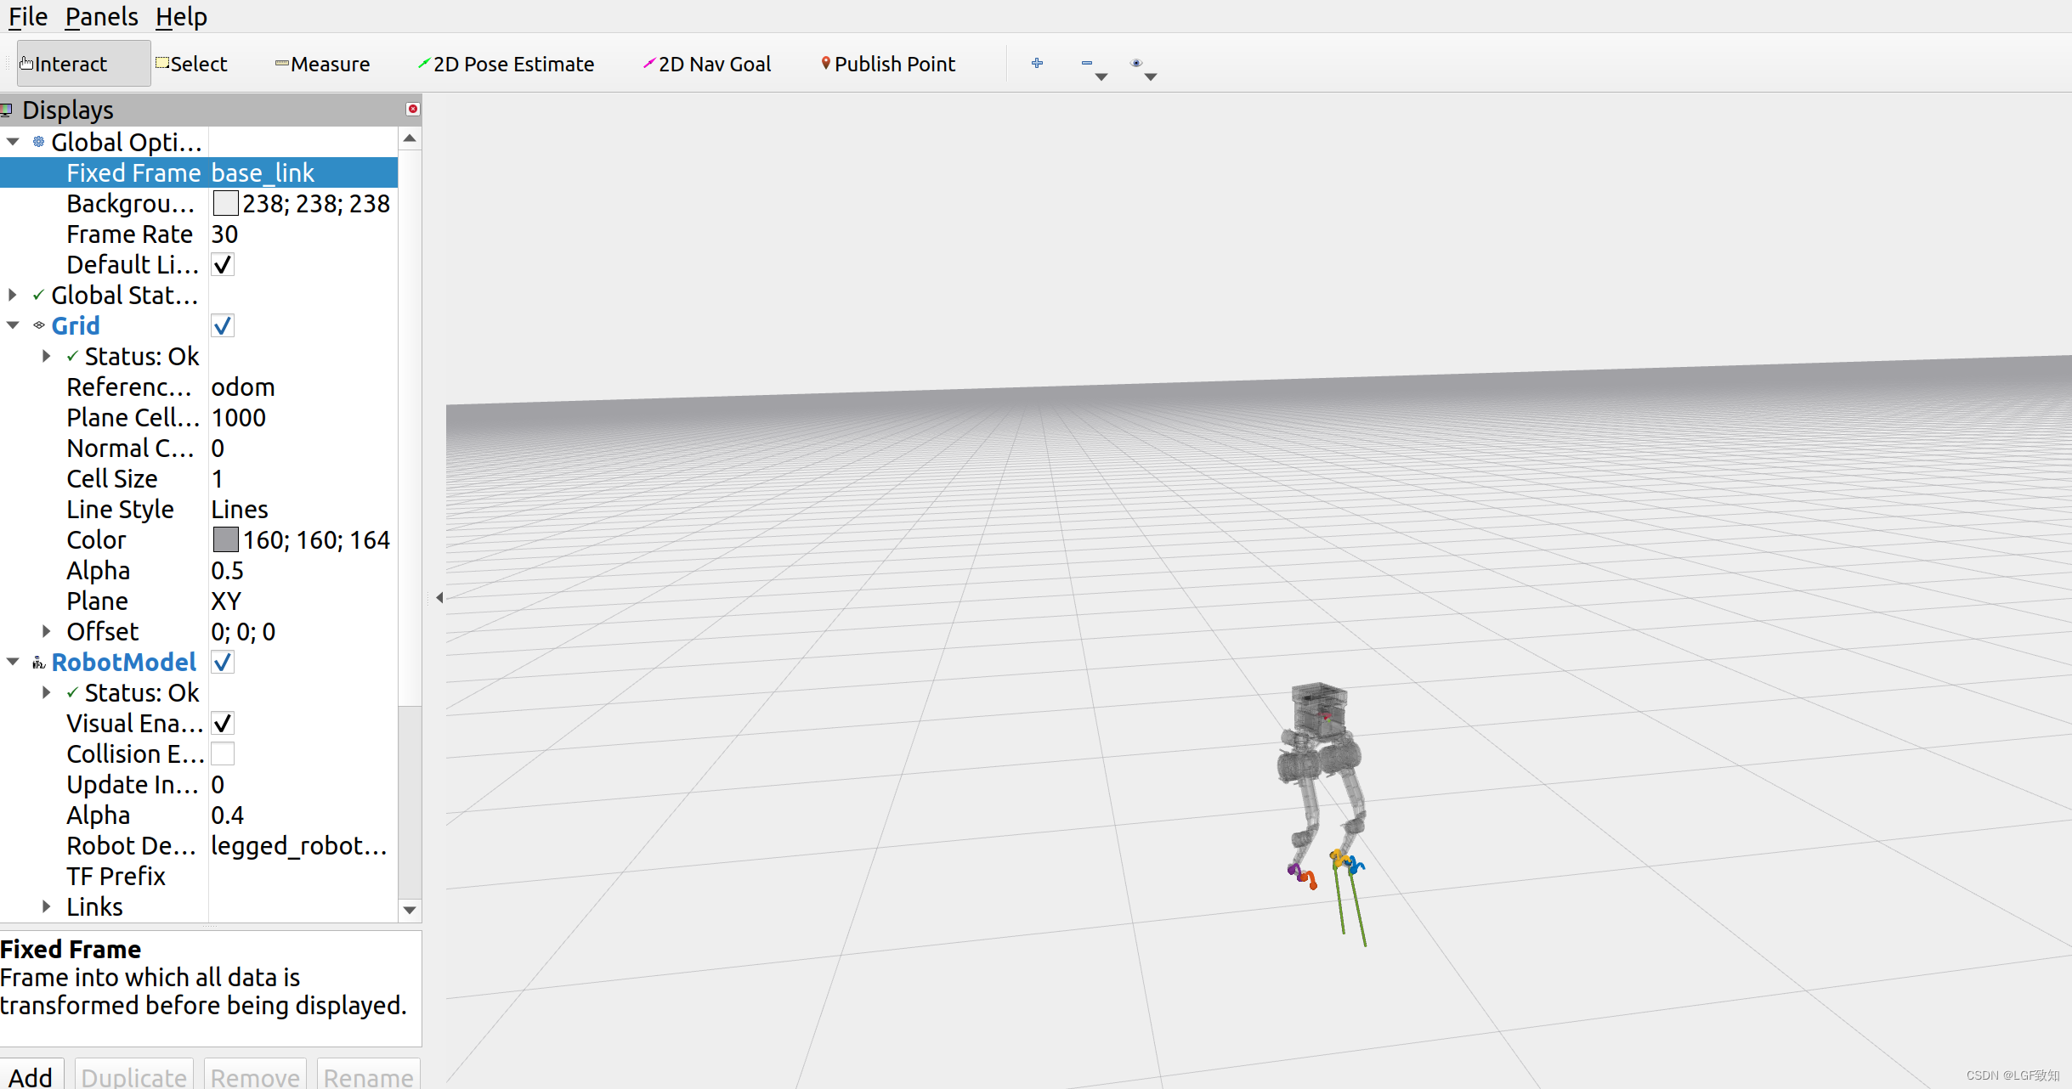Click the blue plus add-tool icon
This screenshot has width=2072, height=1089.
pos(1037,63)
